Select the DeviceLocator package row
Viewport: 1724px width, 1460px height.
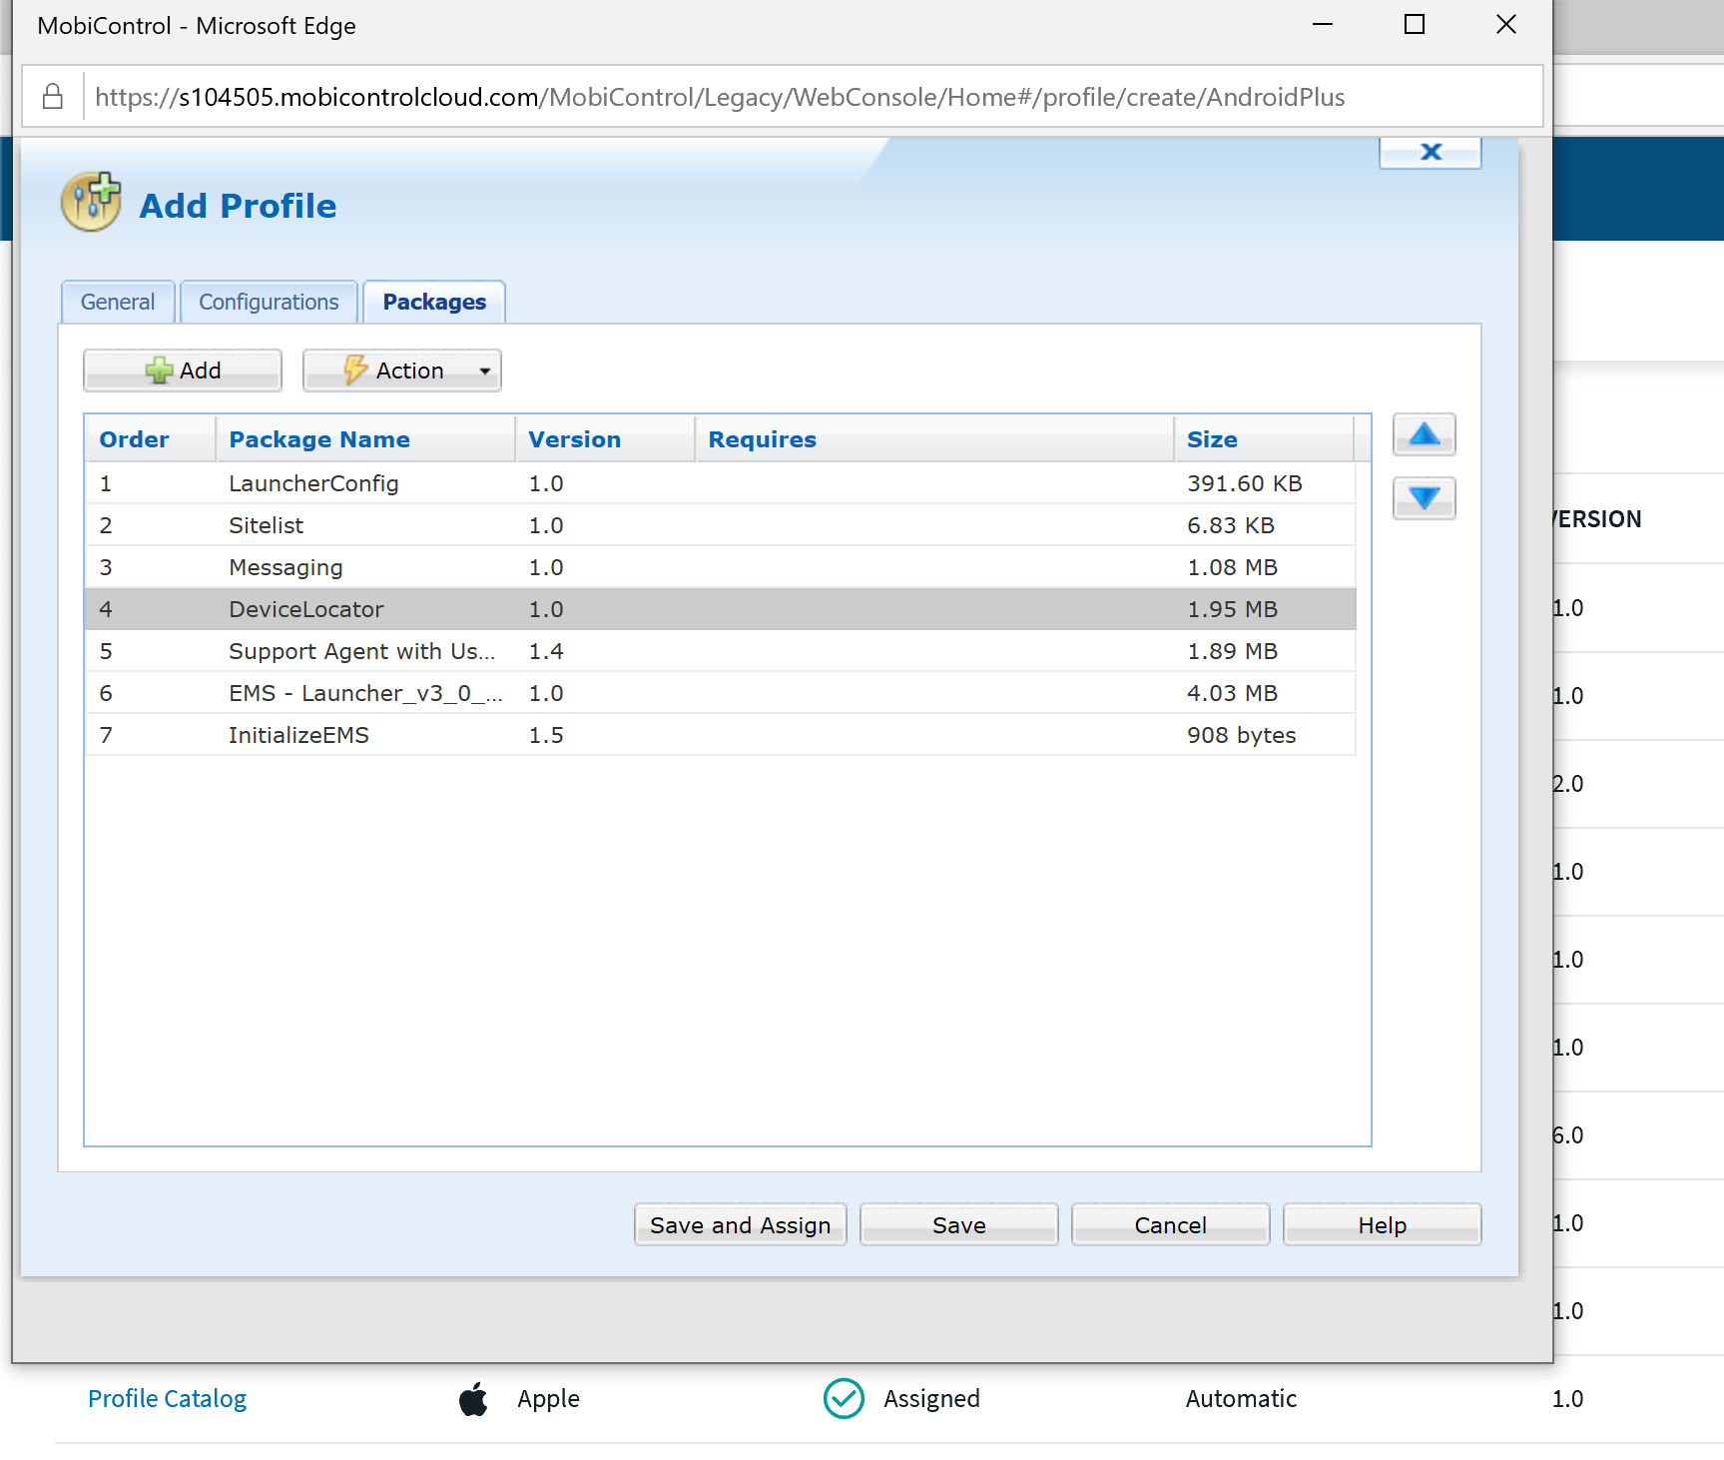(x=721, y=609)
